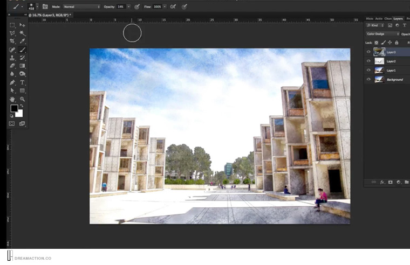Set the black foreground color swatch
Viewport: 410px width, 265px height.
pos(14,108)
